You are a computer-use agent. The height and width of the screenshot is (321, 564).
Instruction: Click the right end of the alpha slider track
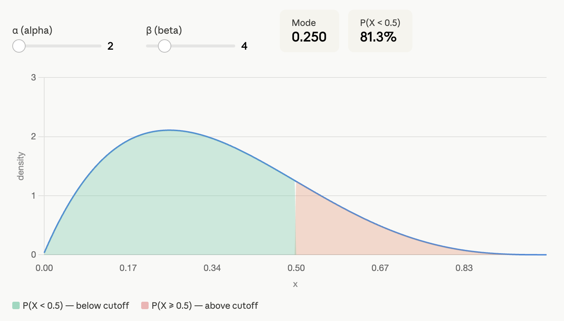[100, 46]
